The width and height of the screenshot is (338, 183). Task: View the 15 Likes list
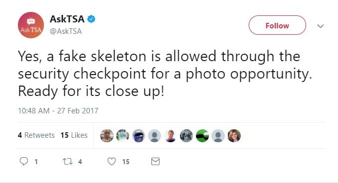[x=74, y=135]
